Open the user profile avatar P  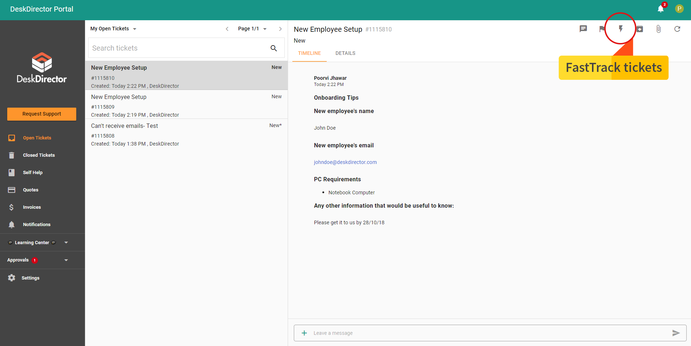click(679, 9)
